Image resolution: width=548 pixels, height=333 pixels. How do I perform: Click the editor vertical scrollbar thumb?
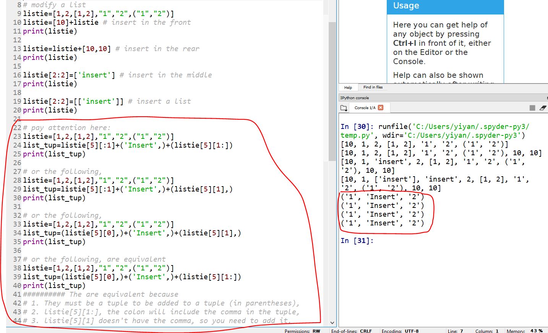[x=332, y=92]
